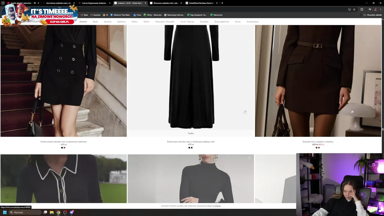Viewport: 384px width, 216px height.
Task: Close the Czarna Dopasowana Sukienka tab
Action: pos(110,3)
